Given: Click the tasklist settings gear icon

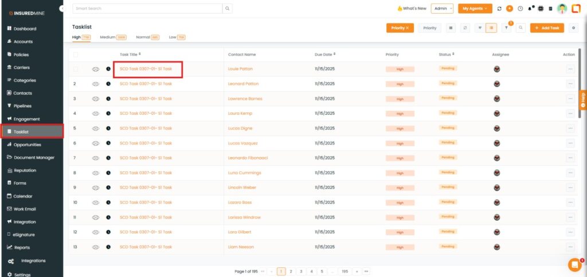Looking at the screenshot, I should pyautogui.click(x=574, y=28).
